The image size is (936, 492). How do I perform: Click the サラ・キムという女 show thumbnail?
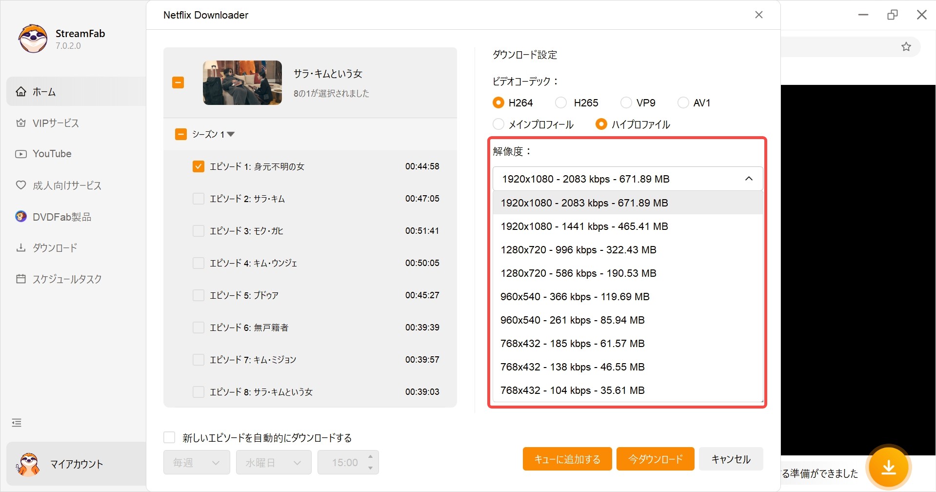coord(242,82)
